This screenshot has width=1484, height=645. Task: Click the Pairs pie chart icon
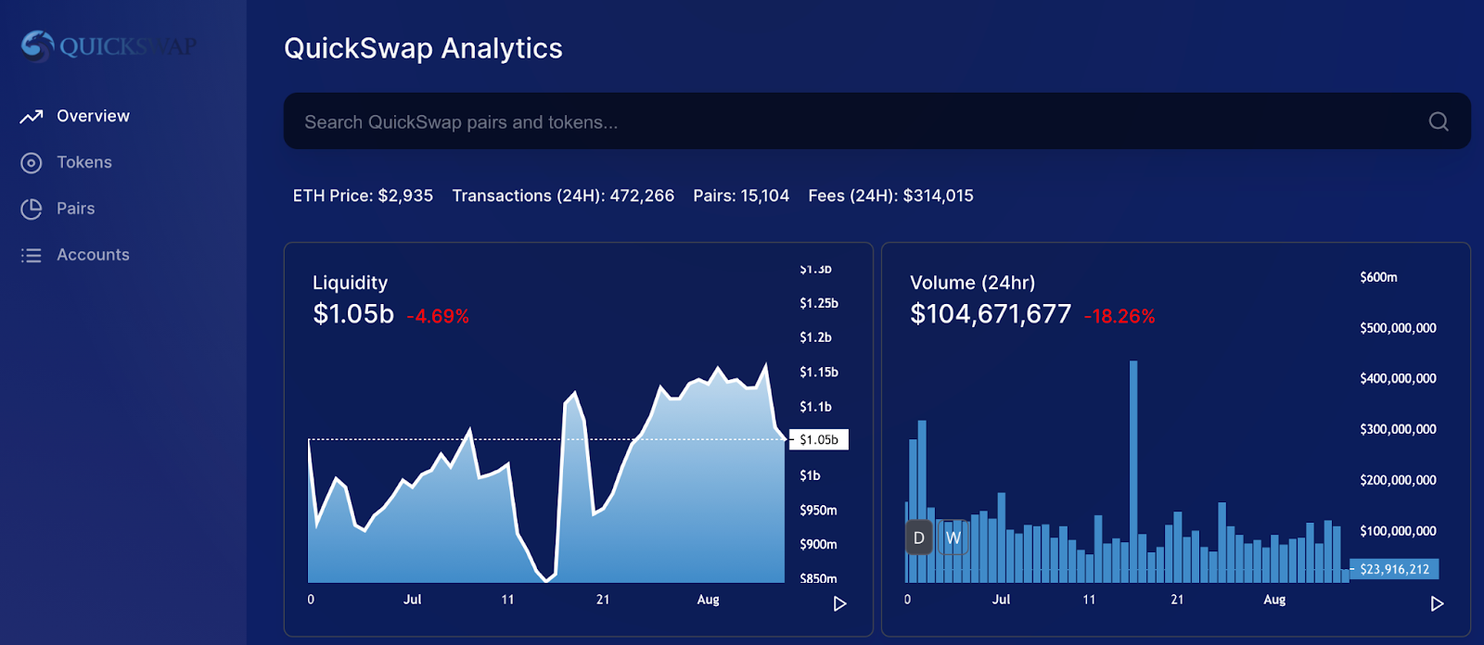[x=32, y=209]
